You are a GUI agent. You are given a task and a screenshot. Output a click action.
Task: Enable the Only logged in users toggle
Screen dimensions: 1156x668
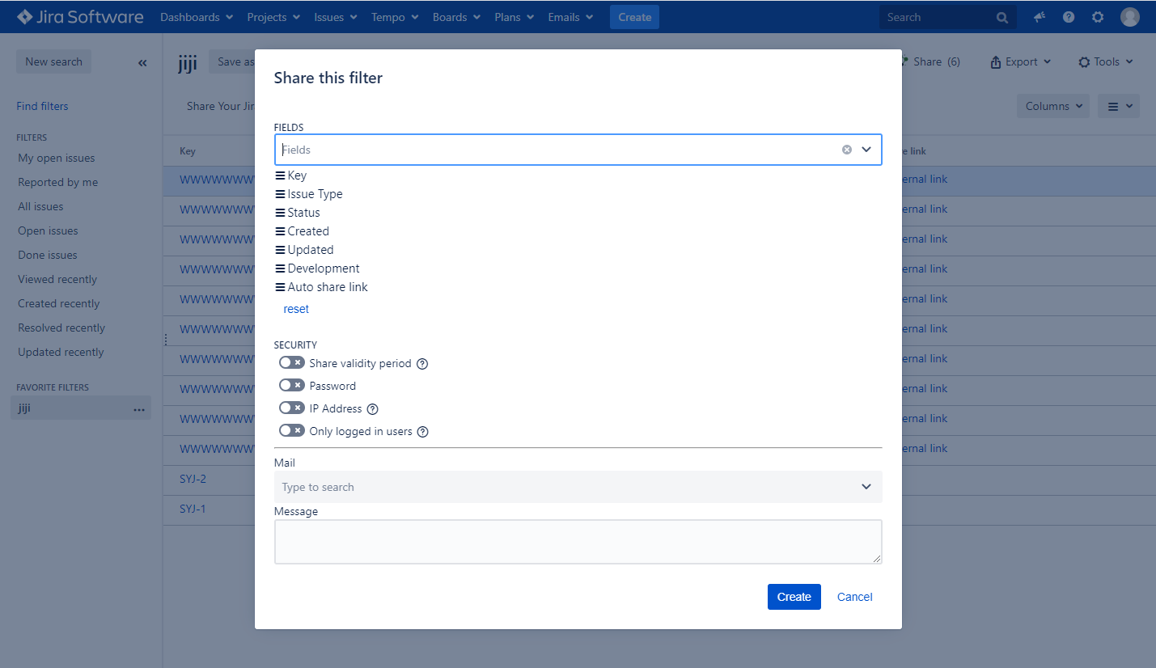click(x=291, y=431)
